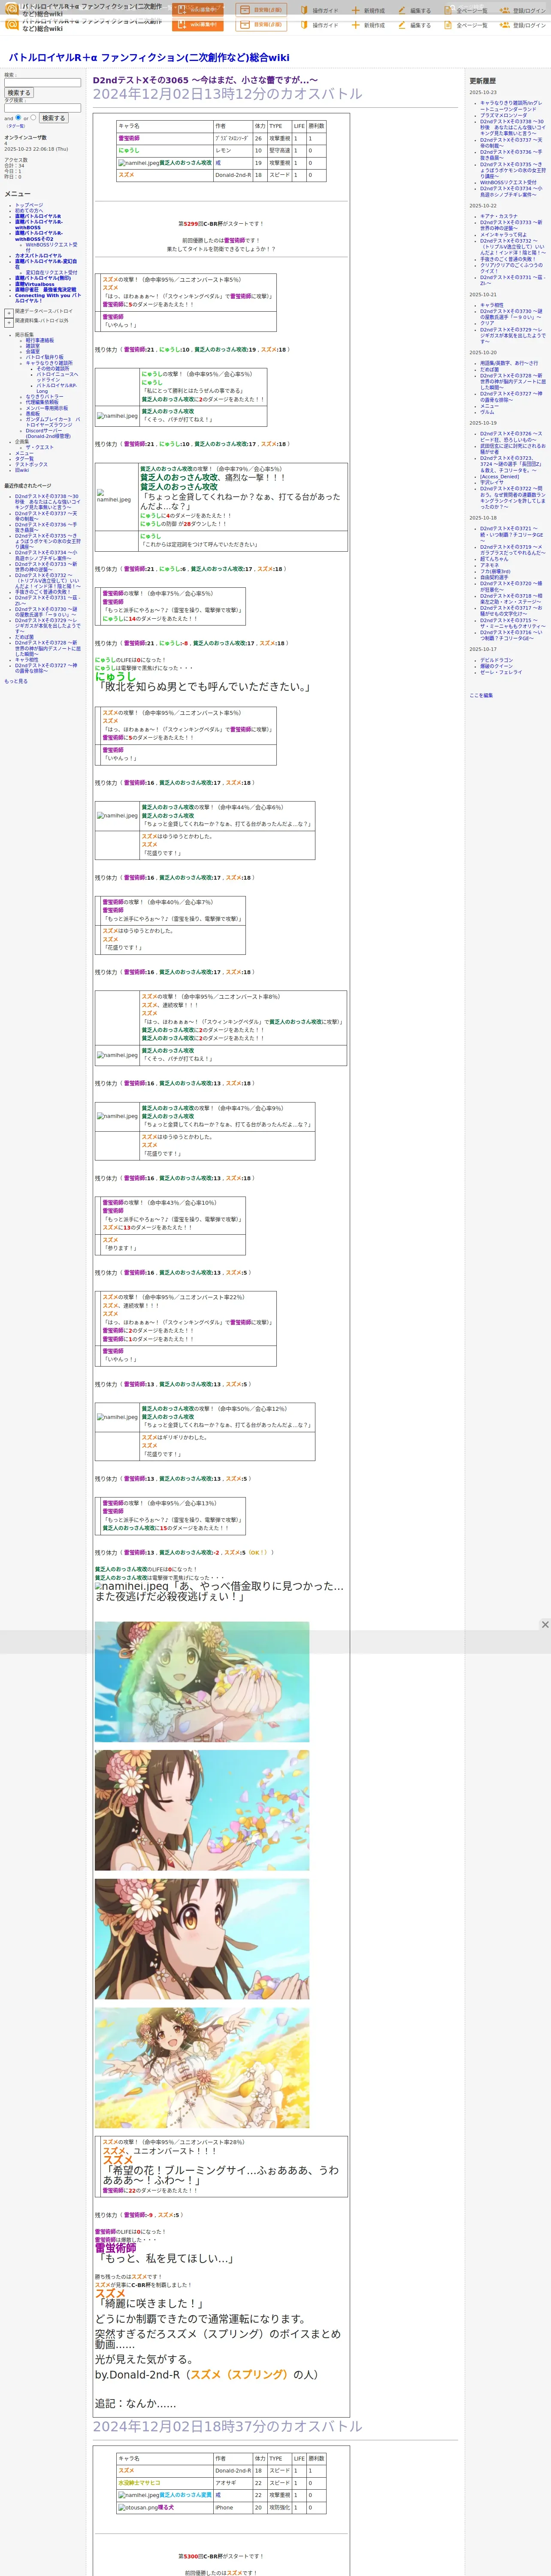
Task: Expand the 関連資料集-バトロイ以外 section
Action: pyautogui.click(x=9, y=322)
